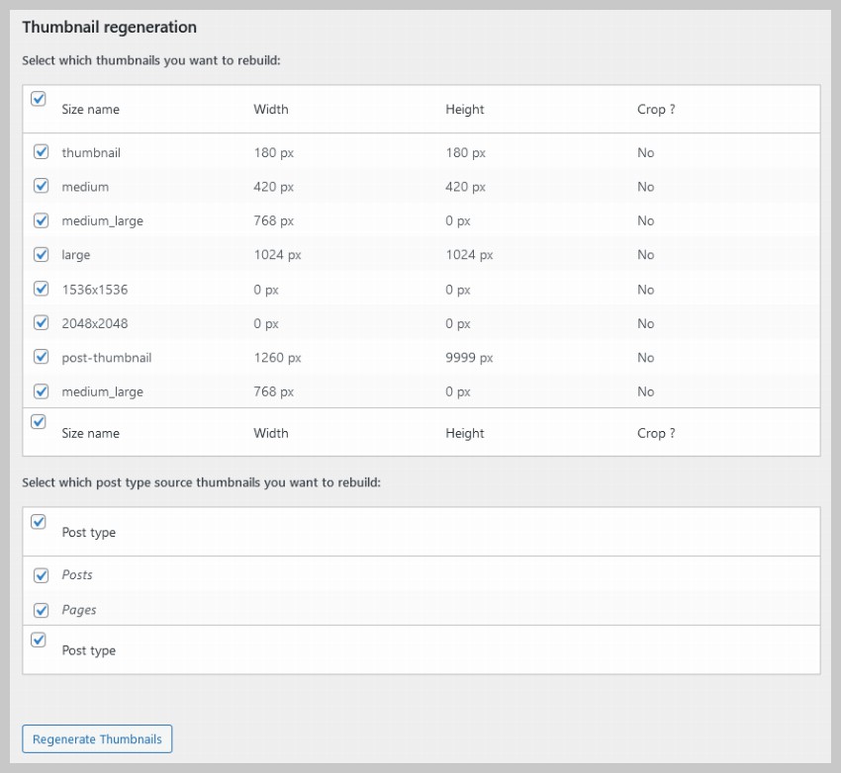The image size is (841, 773).
Task: Deselect the medium size checkbox
Action: [x=42, y=186]
